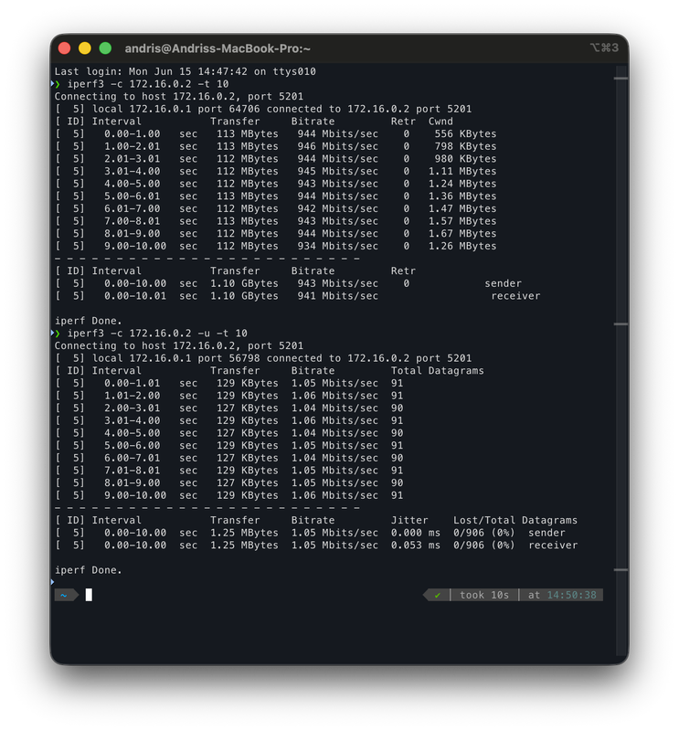Click the '934 Mbits/sec' bitrate value
The width and height of the screenshot is (679, 731).
point(337,246)
